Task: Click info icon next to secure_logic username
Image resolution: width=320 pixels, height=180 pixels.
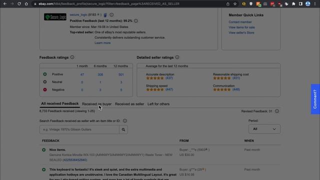Action: 111,14
